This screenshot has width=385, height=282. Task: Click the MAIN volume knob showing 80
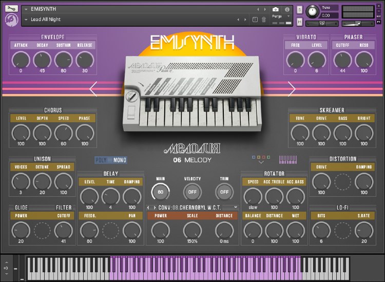pos(160,192)
